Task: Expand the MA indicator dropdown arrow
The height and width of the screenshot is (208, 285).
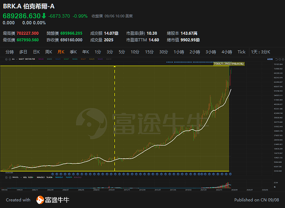Action: [x=17, y=59]
